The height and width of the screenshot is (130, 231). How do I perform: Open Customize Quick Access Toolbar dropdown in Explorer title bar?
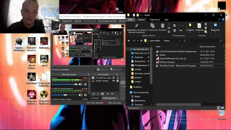(x=141, y=15)
